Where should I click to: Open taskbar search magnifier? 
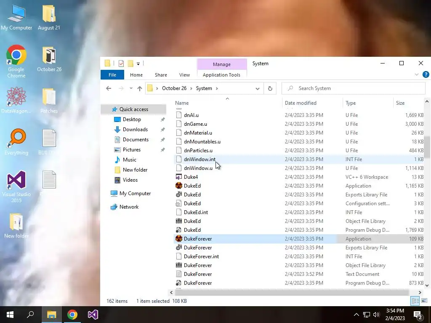tap(30, 315)
